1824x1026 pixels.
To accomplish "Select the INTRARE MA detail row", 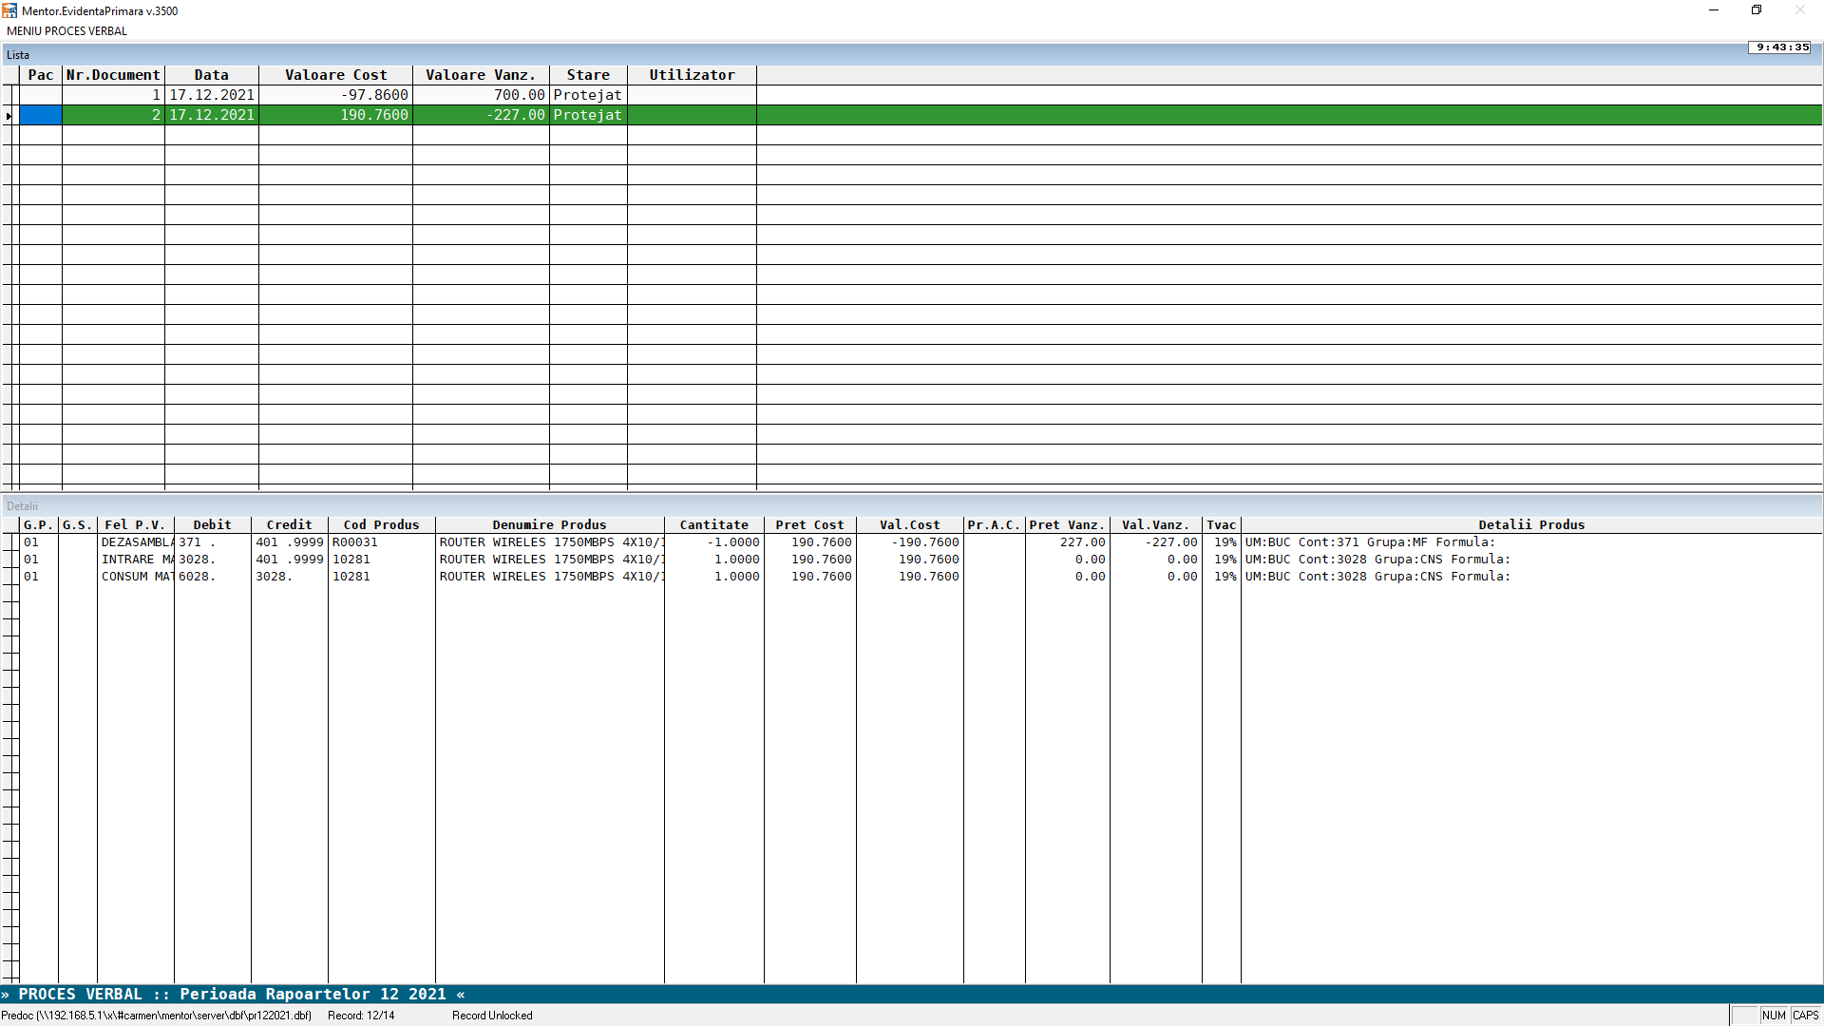I will 136,560.
